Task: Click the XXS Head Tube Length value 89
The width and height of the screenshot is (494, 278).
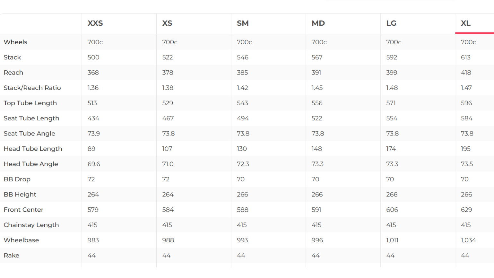Action: click(x=91, y=149)
